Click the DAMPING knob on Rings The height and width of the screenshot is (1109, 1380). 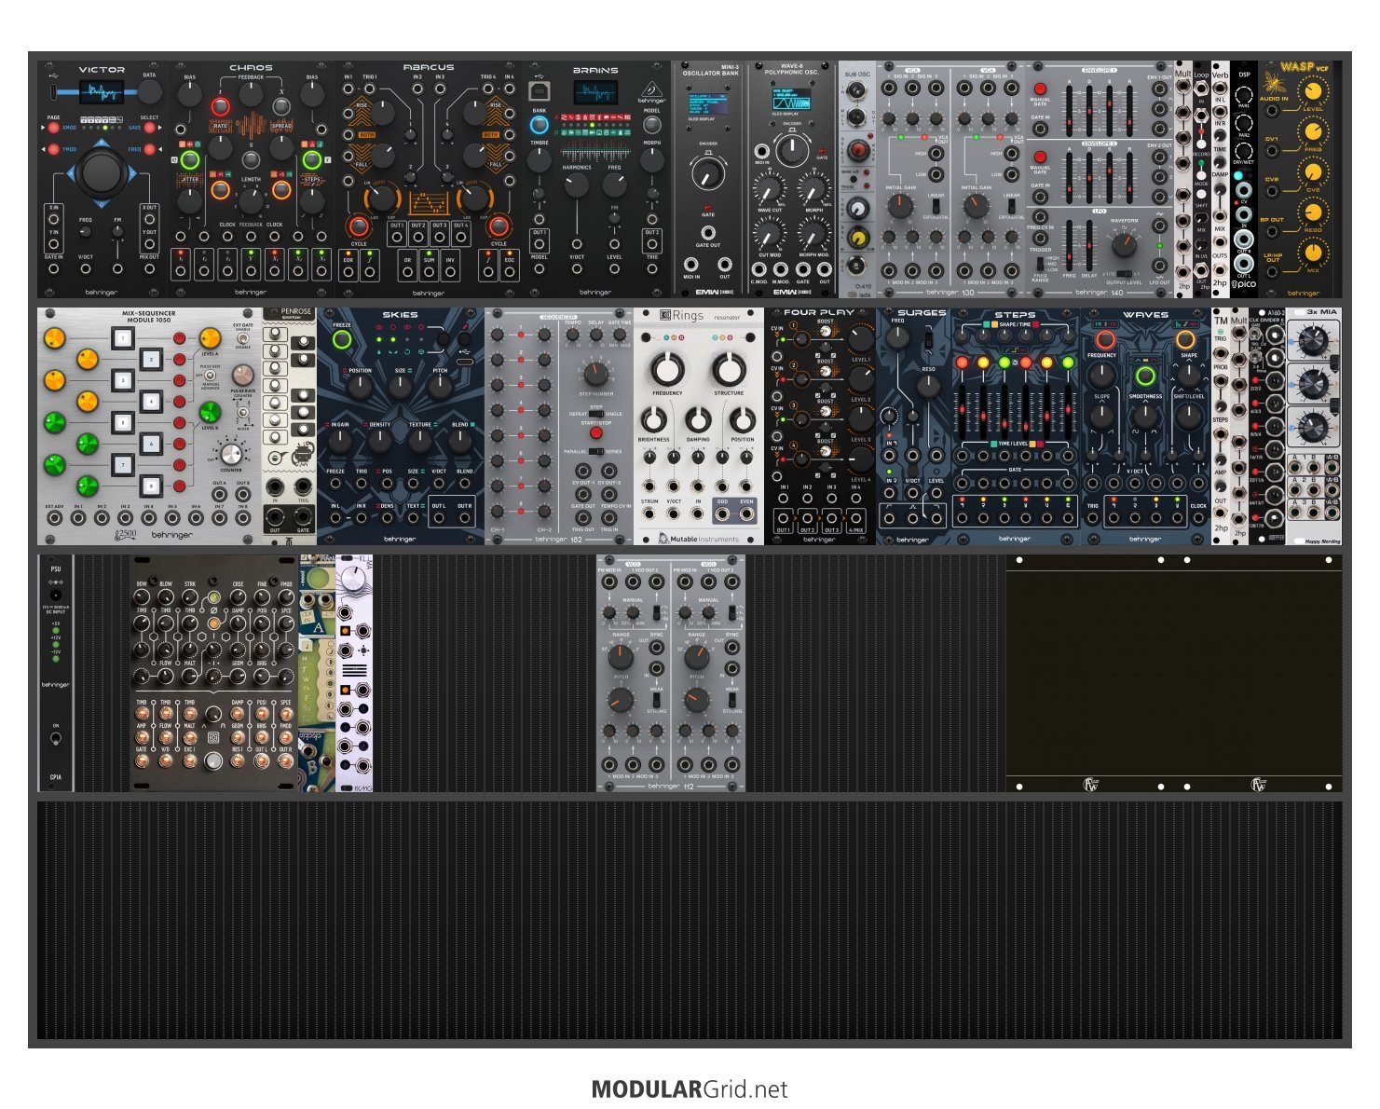[x=698, y=420]
